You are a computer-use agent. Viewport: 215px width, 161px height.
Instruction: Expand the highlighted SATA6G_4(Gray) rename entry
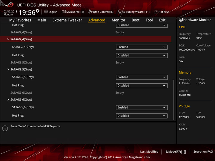[86, 39]
